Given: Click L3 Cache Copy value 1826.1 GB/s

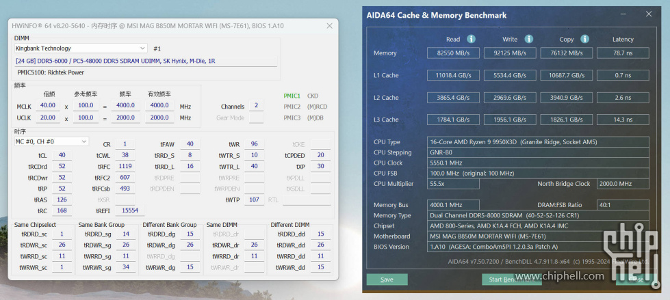Looking at the screenshot, I should [x=566, y=120].
